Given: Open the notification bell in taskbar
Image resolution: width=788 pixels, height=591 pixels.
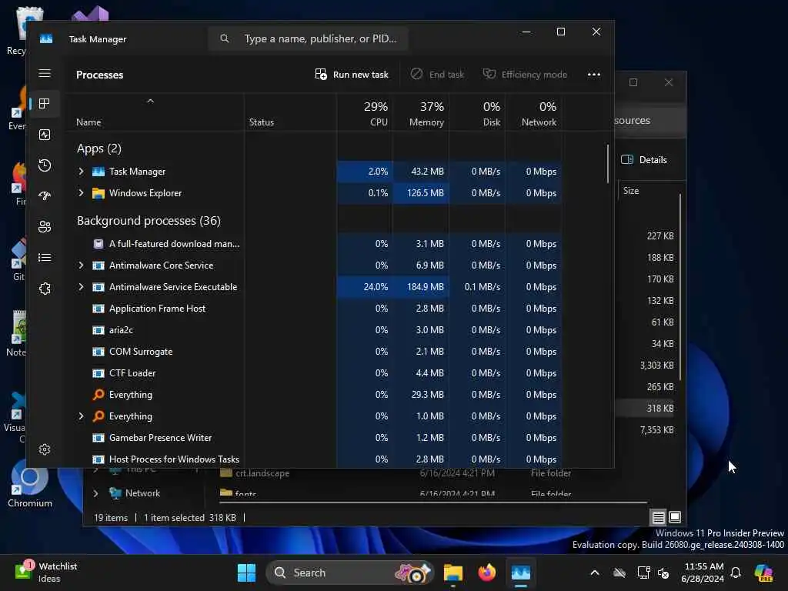Looking at the screenshot, I should tap(736, 573).
